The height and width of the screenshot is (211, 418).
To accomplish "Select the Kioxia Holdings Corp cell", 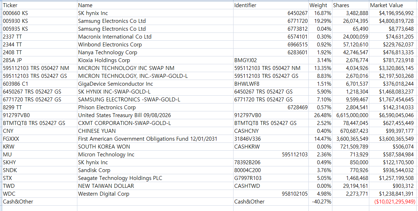I will point(155,60).
